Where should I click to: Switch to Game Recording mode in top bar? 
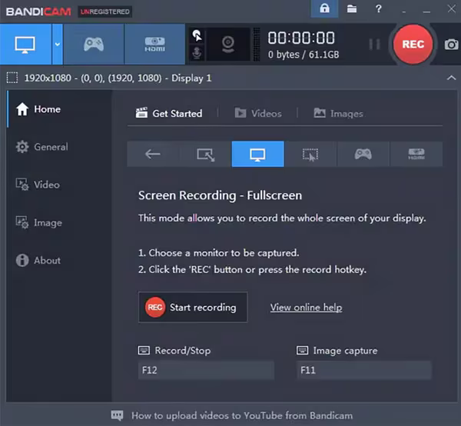[94, 45]
